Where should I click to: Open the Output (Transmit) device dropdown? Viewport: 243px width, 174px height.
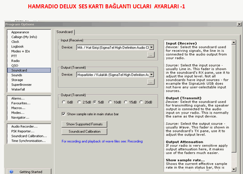pyautogui.click(x=152, y=75)
